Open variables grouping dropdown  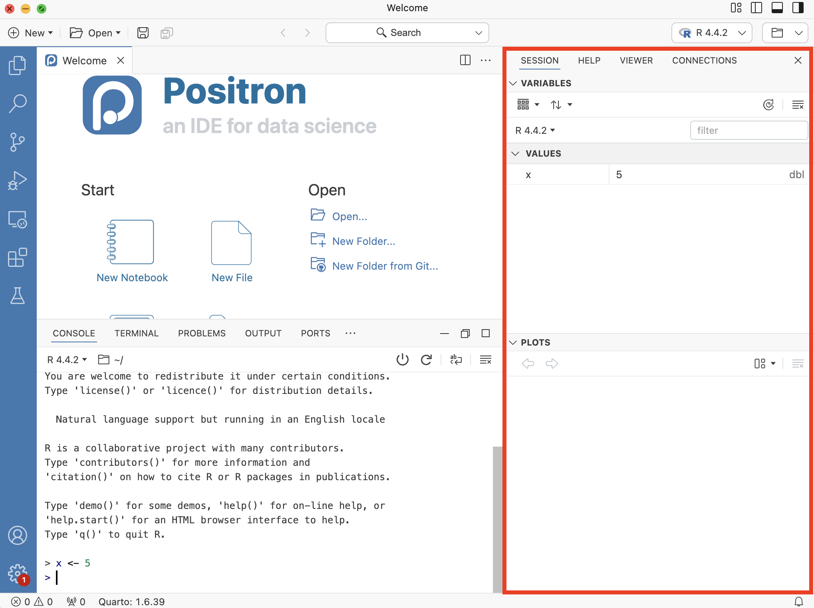[x=528, y=105]
